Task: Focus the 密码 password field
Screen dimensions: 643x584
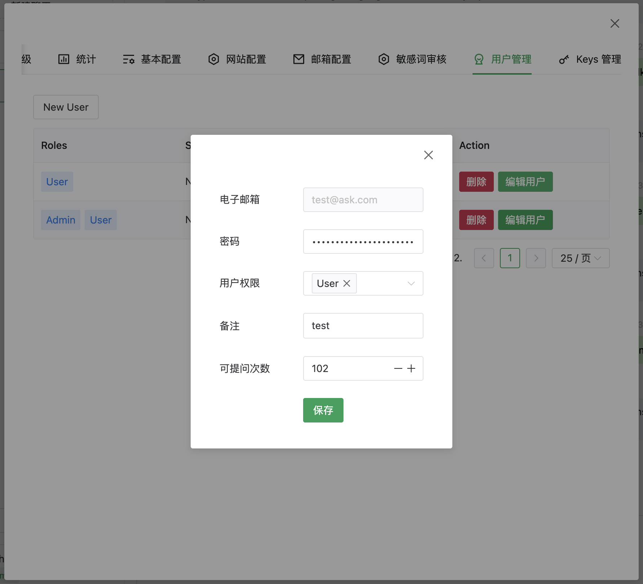Action: click(363, 242)
